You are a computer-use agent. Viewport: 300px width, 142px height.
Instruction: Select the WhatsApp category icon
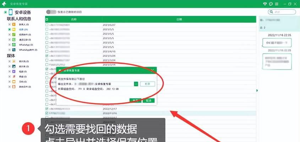(x=14, y=45)
